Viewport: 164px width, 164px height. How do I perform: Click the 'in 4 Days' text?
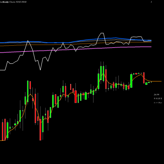pyautogui.click(x=158, y=103)
